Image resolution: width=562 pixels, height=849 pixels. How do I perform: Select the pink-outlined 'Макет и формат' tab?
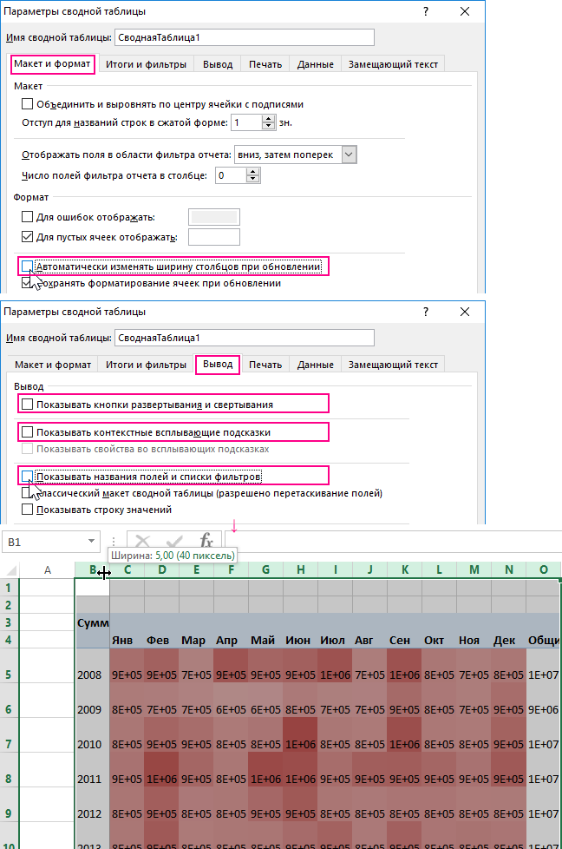coord(52,64)
